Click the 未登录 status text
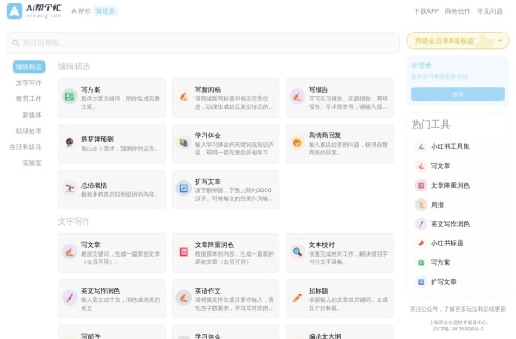 (x=421, y=65)
